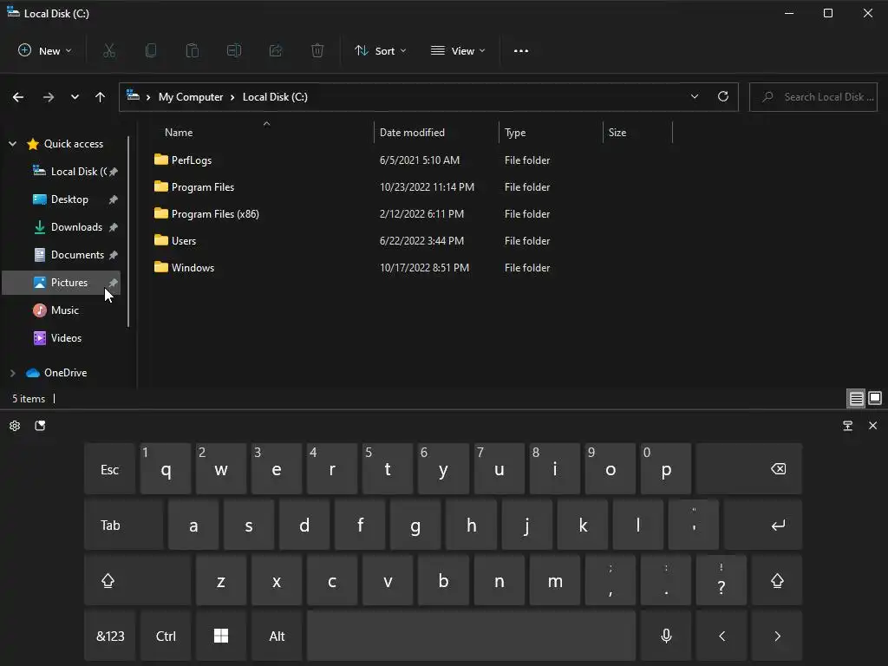The height and width of the screenshot is (666, 888).
Task: Open the Sort dropdown menu
Action: pos(380,51)
